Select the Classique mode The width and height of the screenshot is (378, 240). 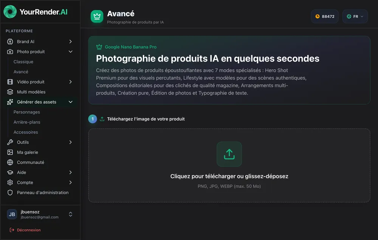pyautogui.click(x=23, y=62)
